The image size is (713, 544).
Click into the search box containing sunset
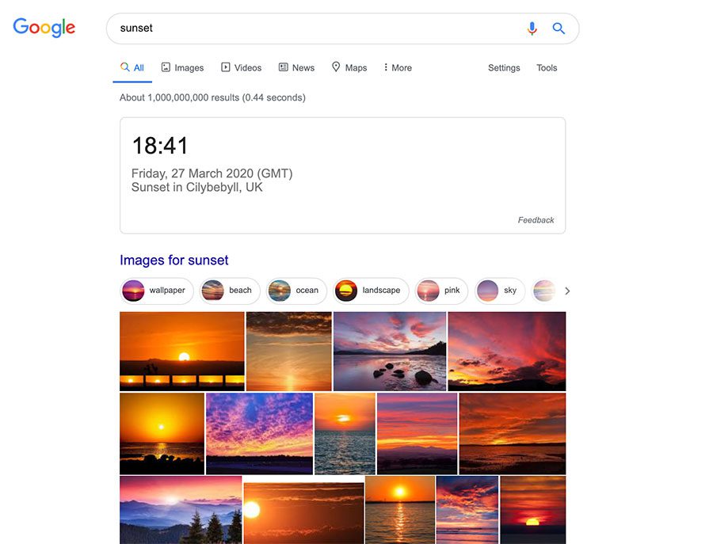(x=317, y=29)
